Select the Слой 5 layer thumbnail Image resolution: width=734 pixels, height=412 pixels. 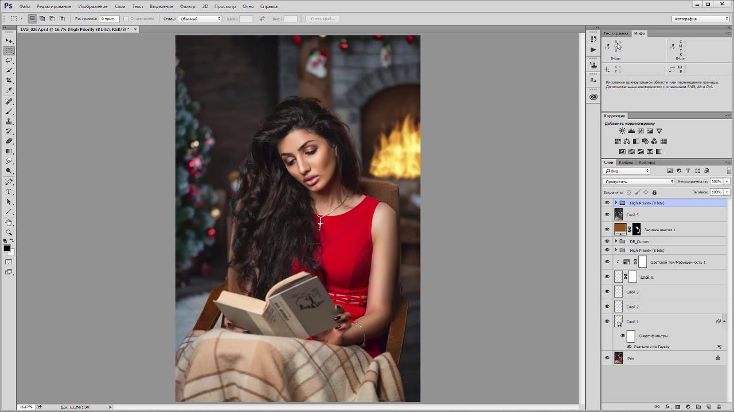point(618,215)
